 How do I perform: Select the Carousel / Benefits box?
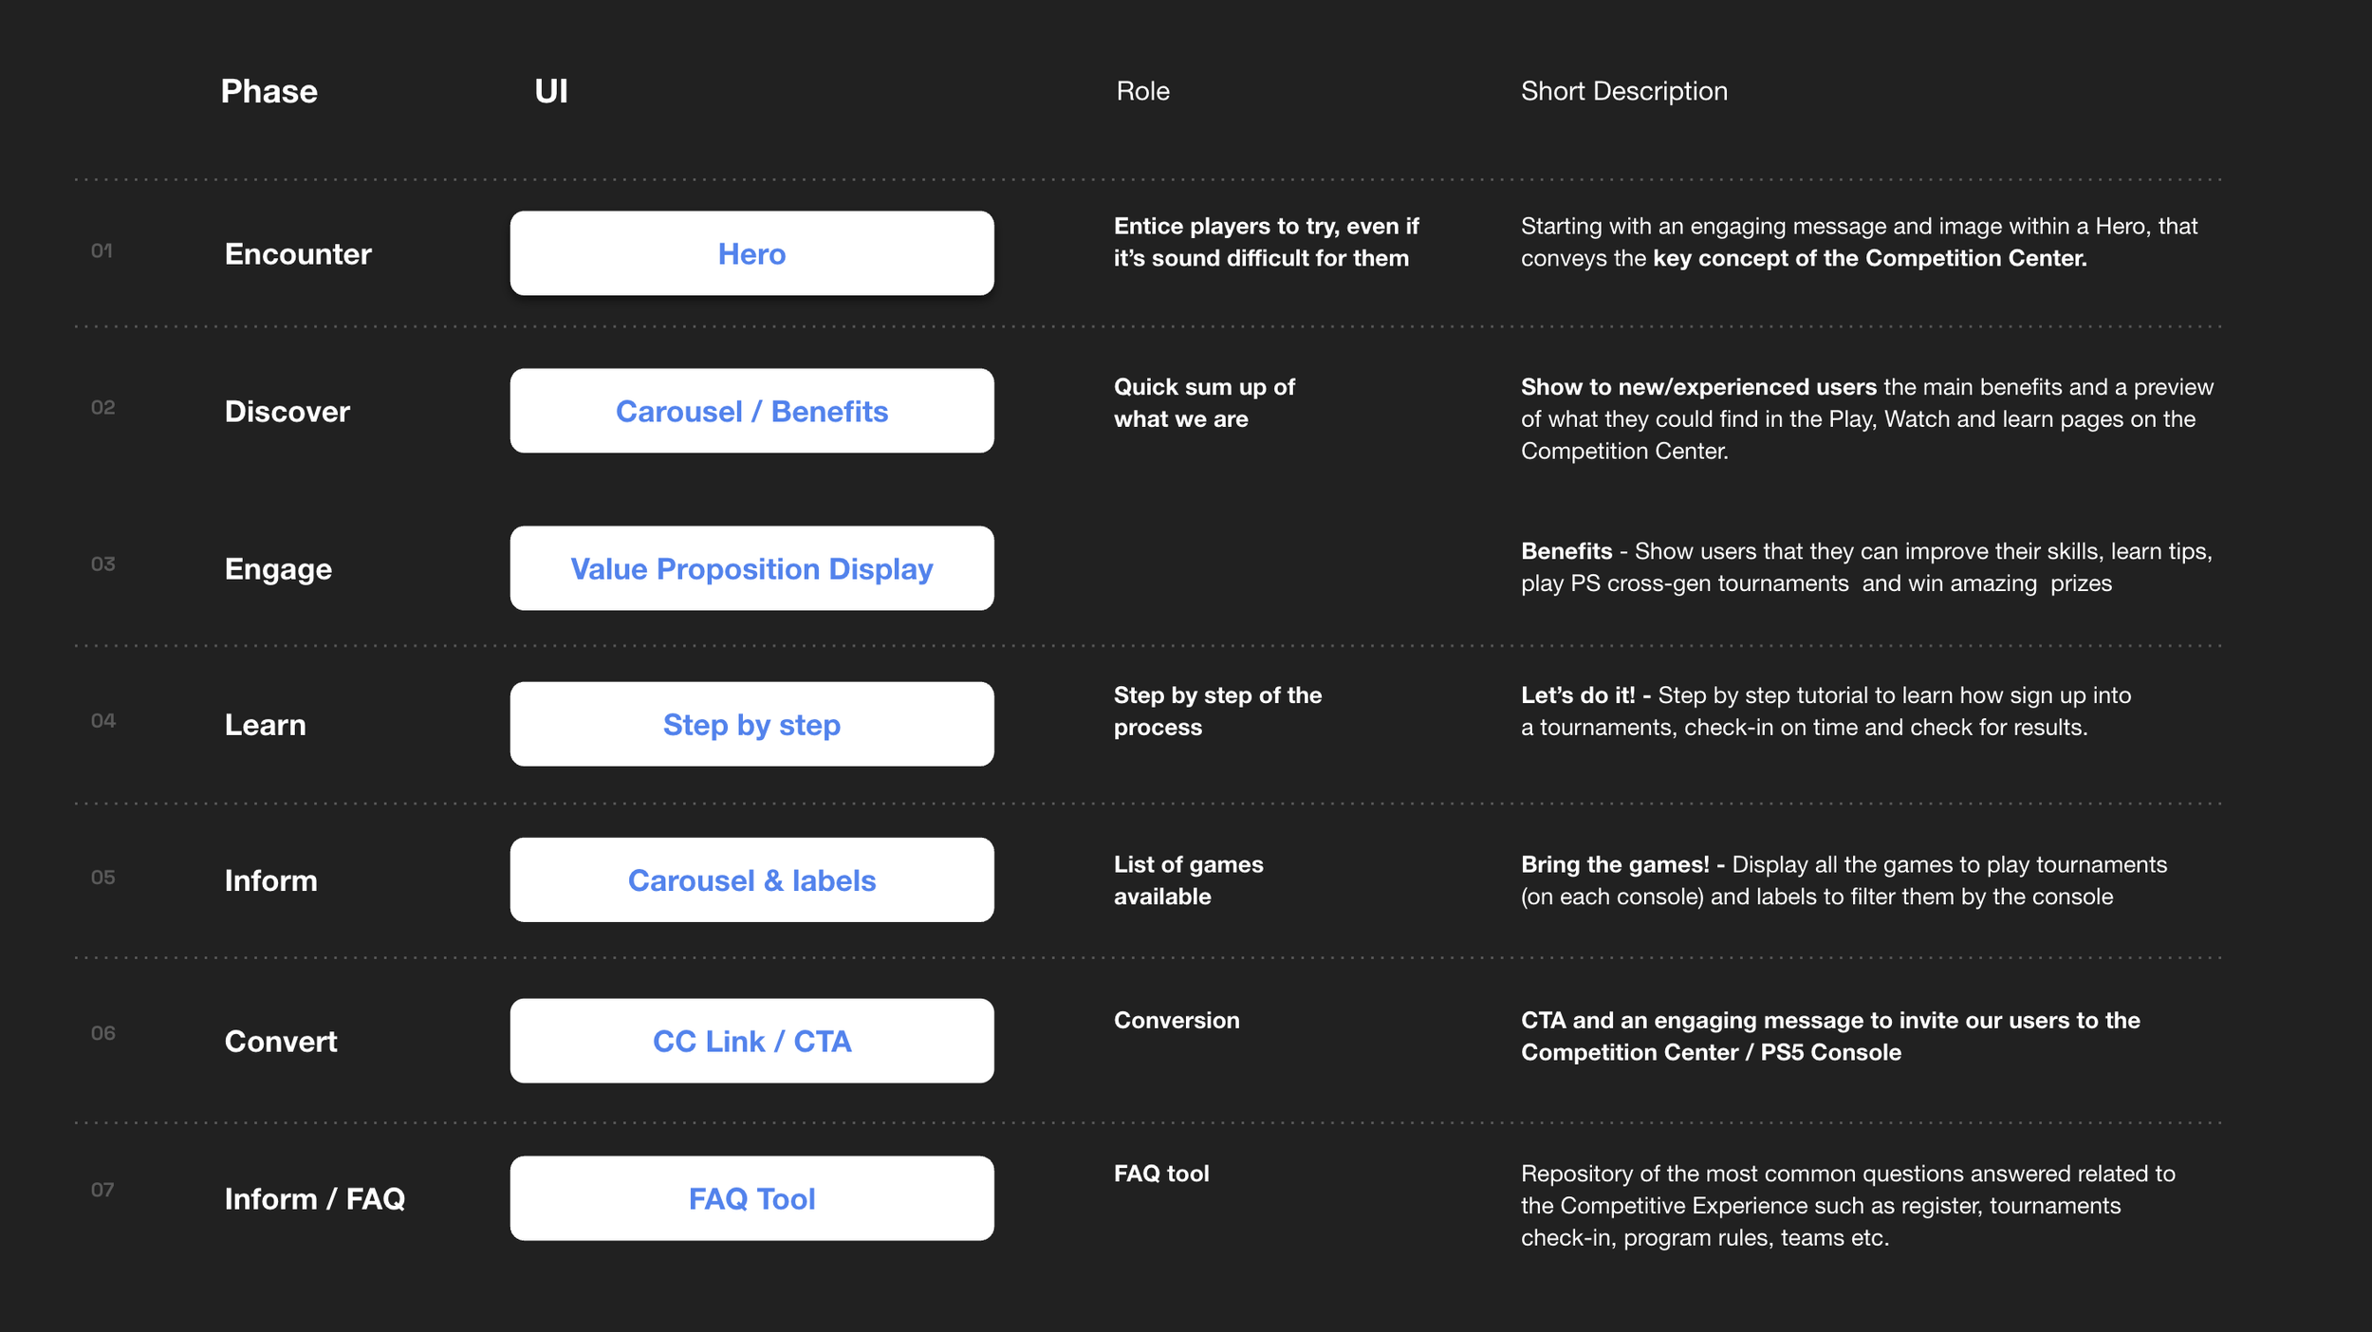pyautogui.click(x=751, y=411)
